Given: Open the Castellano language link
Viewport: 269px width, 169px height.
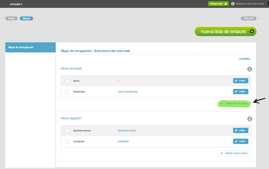Looking at the screenshot, I should [x=244, y=58].
